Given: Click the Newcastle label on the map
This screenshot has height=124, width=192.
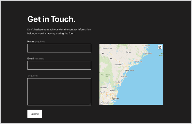Looking at the screenshot, I should tap(129, 70).
